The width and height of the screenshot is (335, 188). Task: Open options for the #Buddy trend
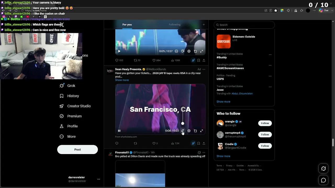point(270,55)
